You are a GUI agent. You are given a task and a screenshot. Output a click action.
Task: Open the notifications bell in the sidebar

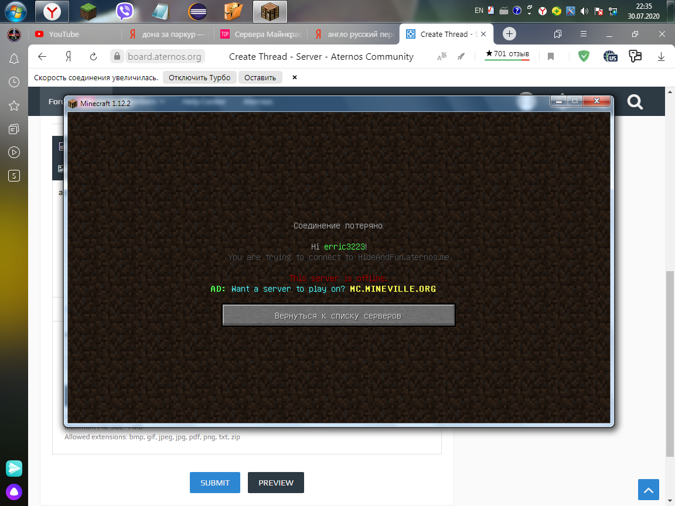14,59
